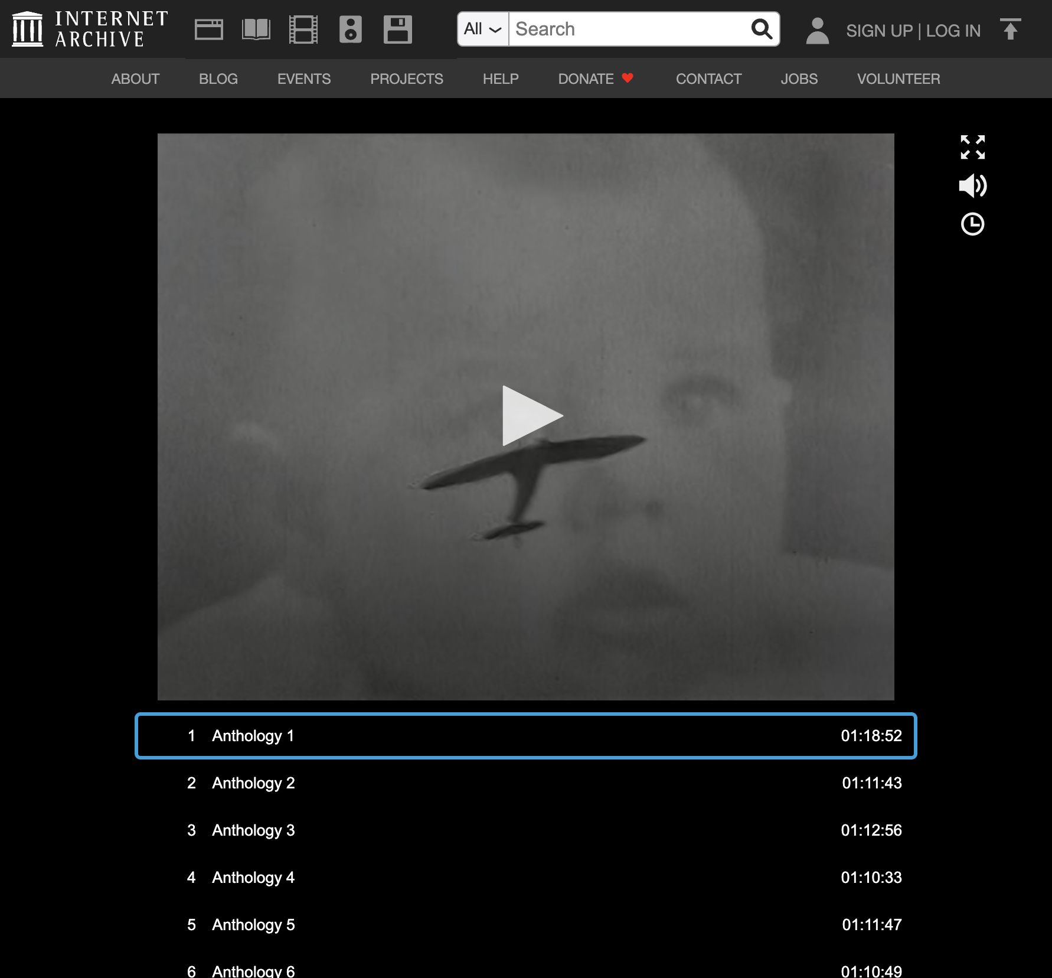Click into the Search text field
The image size is (1052, 978).
[x=629, y=29]
